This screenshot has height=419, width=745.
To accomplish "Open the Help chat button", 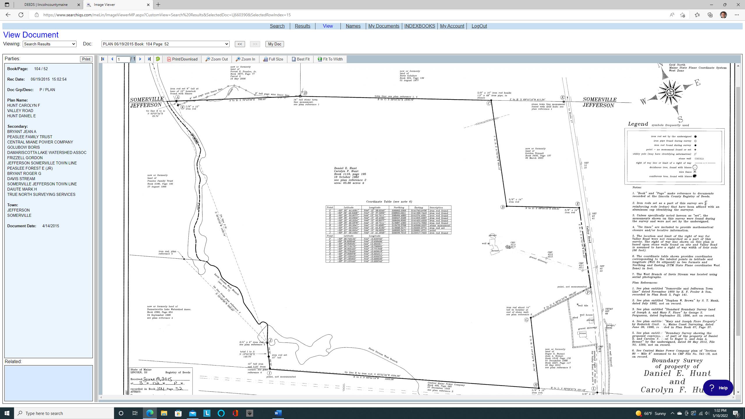I will tap(718, 388).
